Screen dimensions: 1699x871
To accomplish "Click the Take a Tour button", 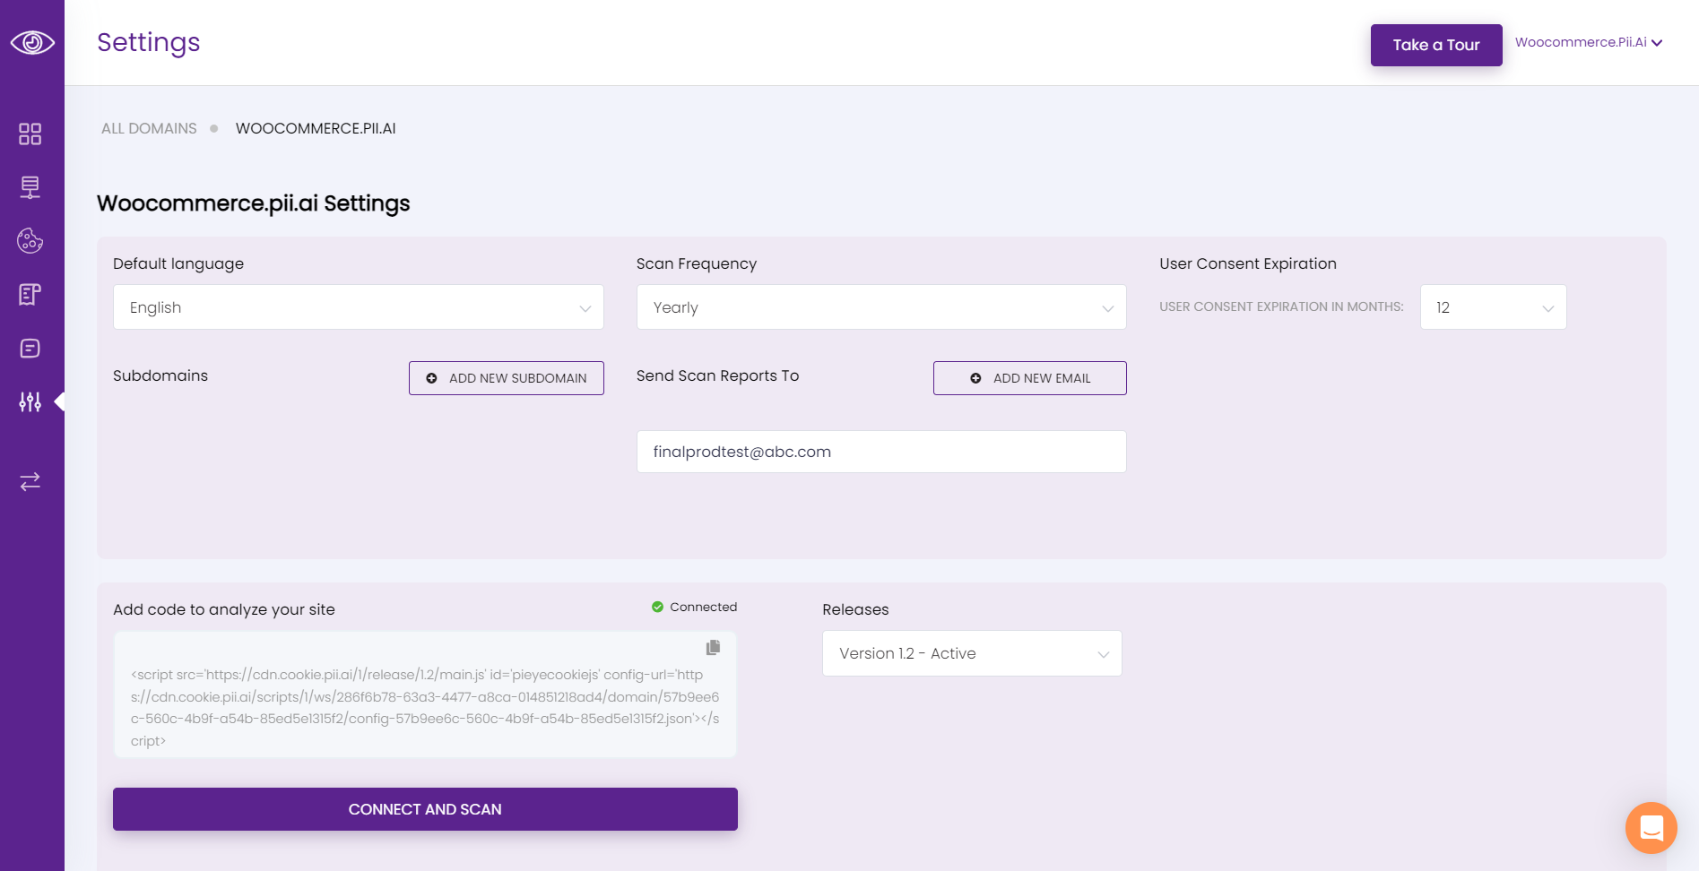I will tap(1436, 45).
